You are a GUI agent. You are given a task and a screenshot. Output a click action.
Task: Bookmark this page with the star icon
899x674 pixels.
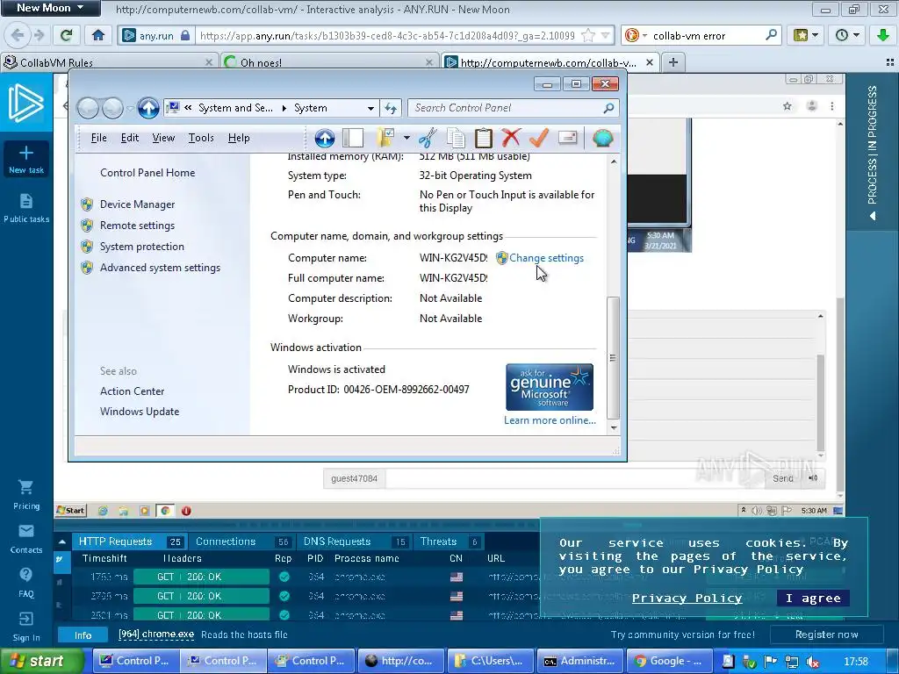coord(588,35)
